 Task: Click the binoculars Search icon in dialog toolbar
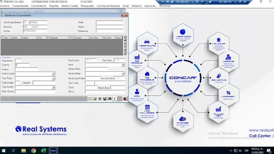pyautogui.click(x=110, y=99)
